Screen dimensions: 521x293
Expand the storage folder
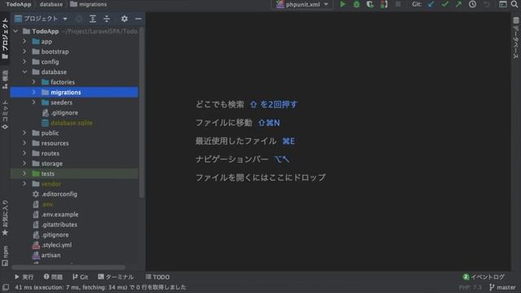24,164
